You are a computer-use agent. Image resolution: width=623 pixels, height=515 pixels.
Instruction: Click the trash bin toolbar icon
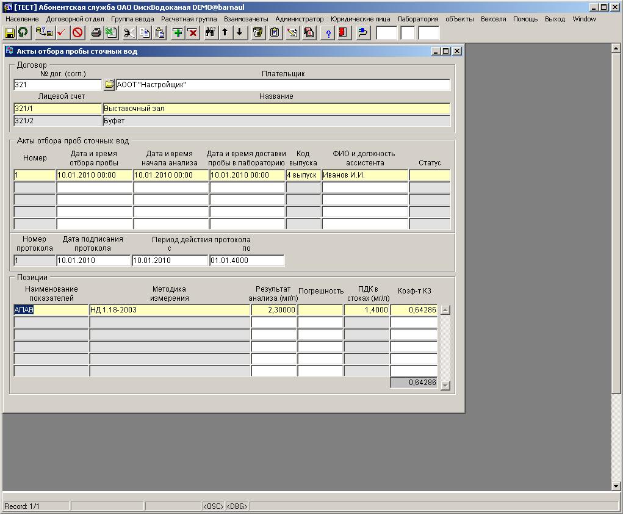[x=258, y=33]
